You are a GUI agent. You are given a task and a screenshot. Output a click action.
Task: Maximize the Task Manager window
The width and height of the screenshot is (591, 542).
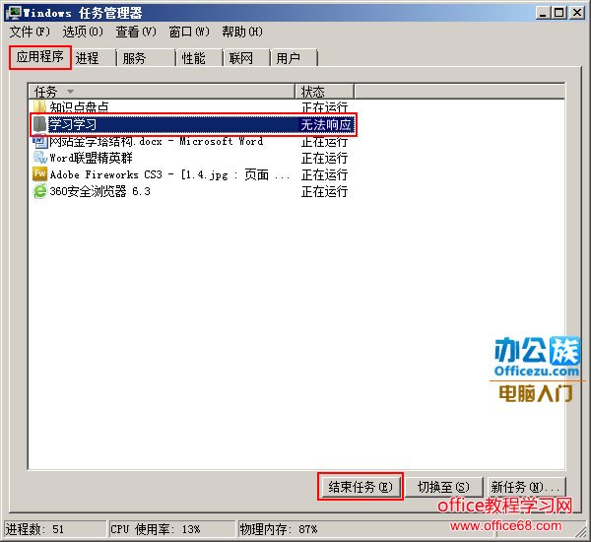(x=558, y=13)
